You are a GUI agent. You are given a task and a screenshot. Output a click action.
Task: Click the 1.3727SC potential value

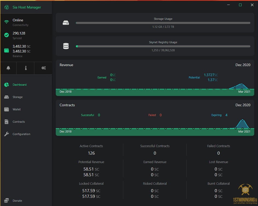click(x=211, y=75)
